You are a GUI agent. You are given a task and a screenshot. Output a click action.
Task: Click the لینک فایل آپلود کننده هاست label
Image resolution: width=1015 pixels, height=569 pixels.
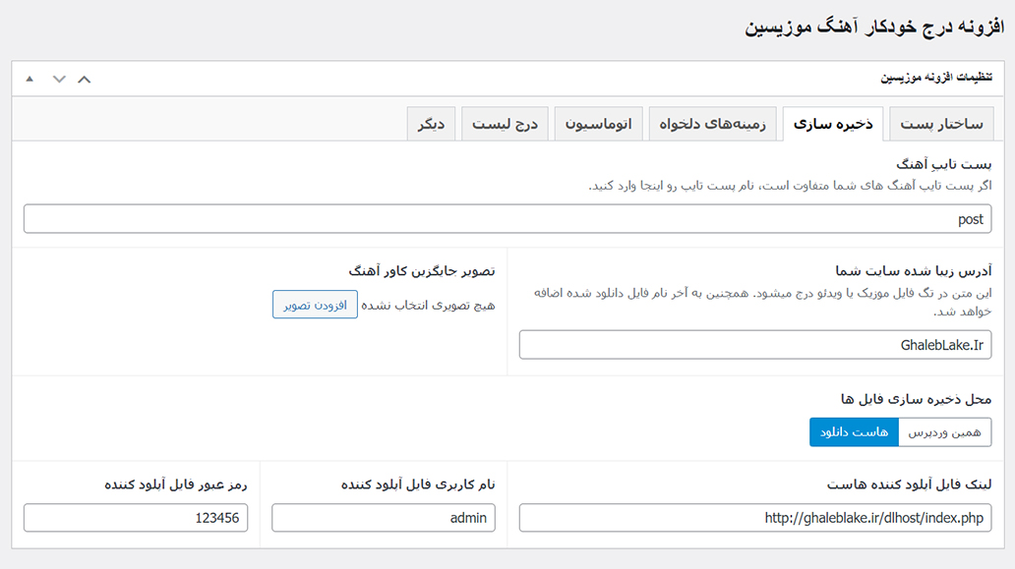pos(909,484)
